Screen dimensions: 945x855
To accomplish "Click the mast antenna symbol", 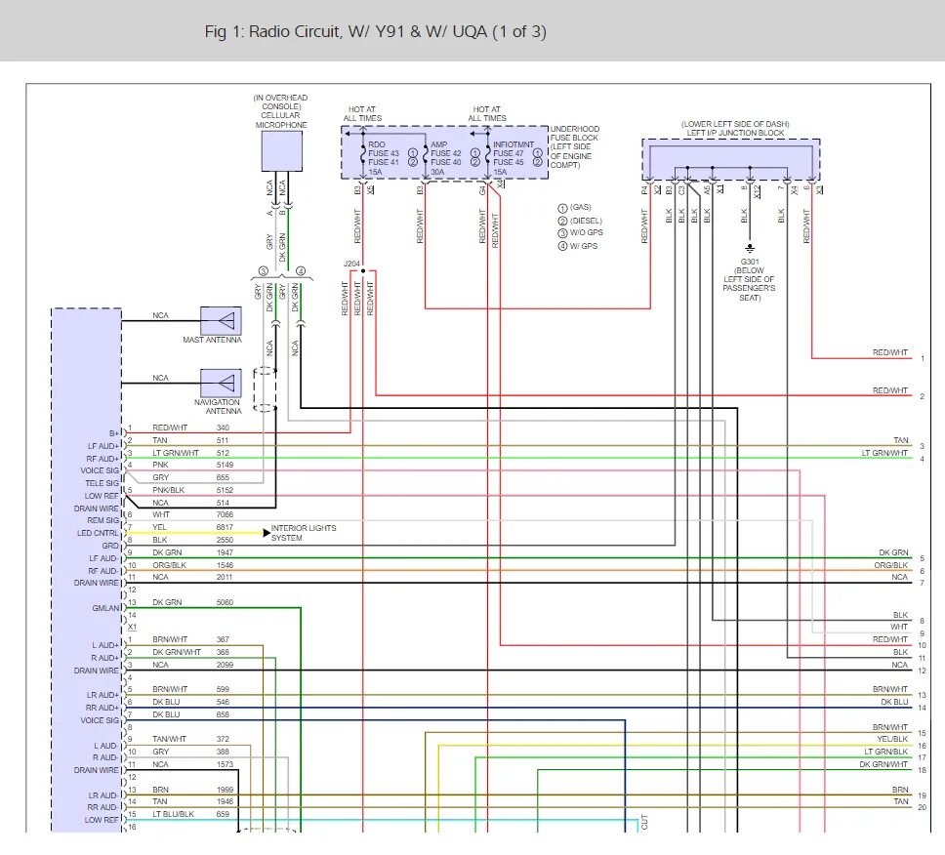I will (x=222, y=320).
